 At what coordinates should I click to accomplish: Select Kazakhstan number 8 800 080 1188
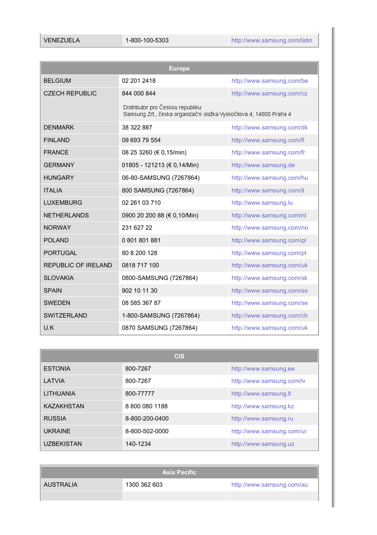coord(146,406)
